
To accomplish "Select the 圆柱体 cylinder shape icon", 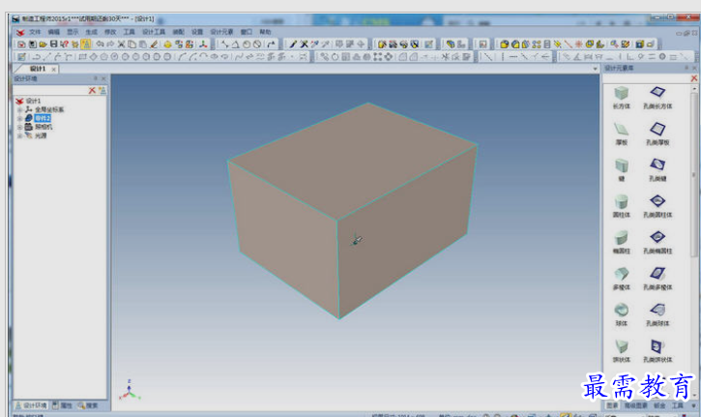I will coord(622,200).
